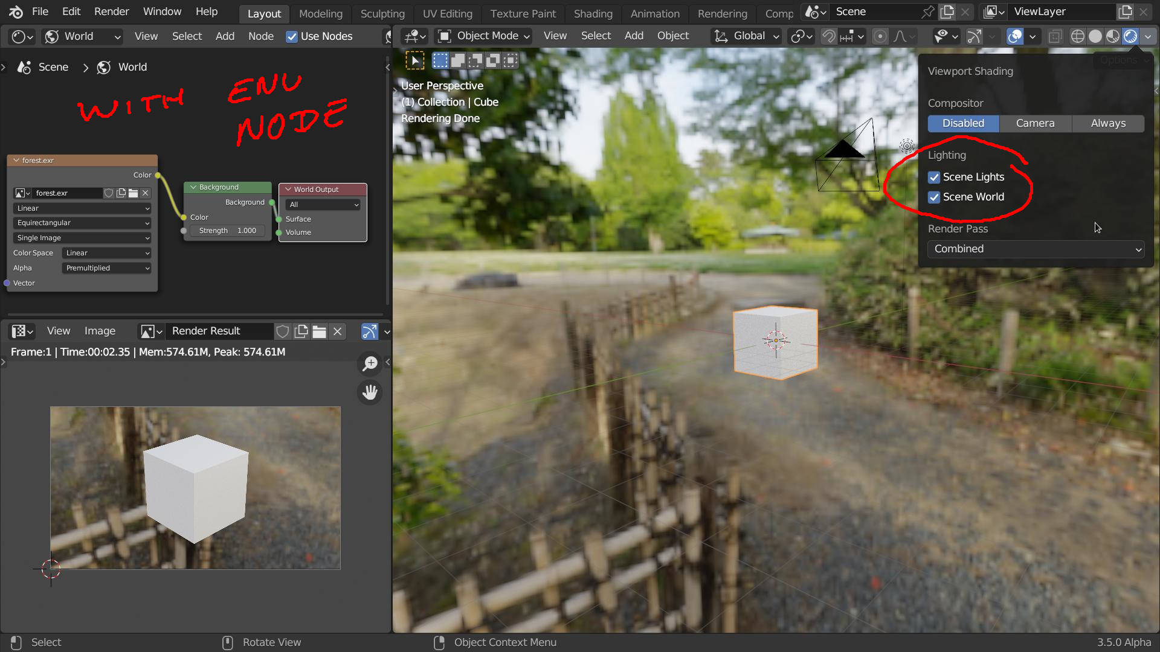Click the snapping magnet icon
1160x652 pixels.
(828, 36)
